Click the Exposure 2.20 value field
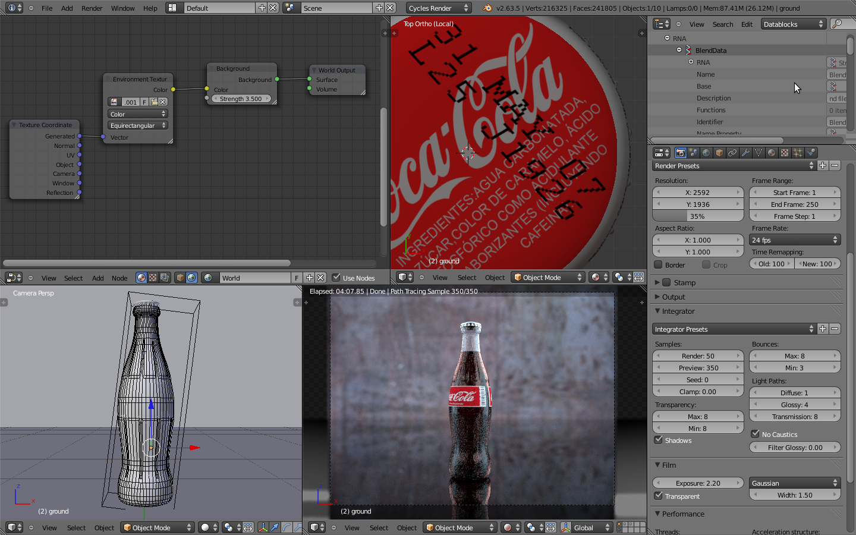The image size is (856, 535). (698, 483)
